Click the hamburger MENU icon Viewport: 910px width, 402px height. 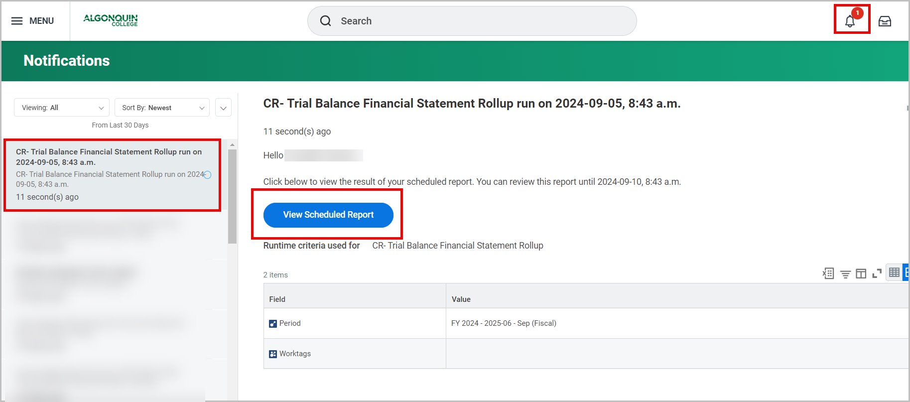coord(17,21)
